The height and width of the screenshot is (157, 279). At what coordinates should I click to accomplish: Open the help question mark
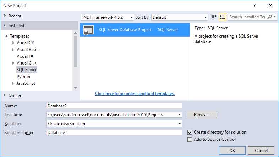coord(255,6)
